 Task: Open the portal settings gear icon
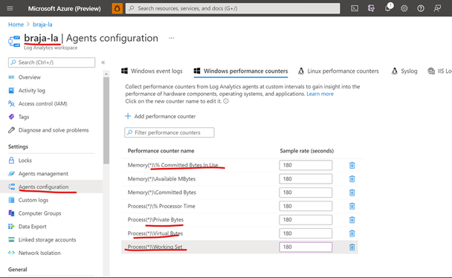[x=404, y=8]
